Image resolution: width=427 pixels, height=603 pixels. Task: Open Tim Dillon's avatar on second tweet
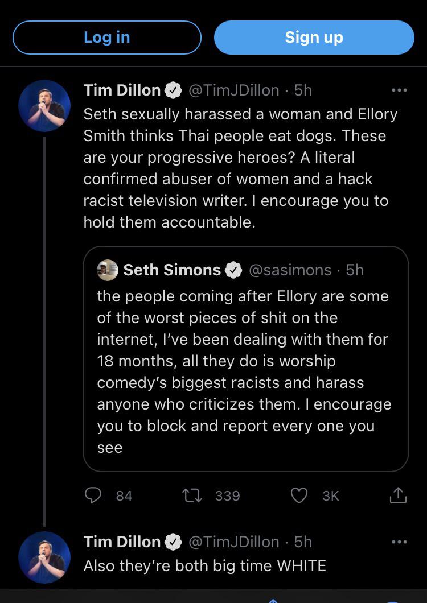(x=44, y=557)
